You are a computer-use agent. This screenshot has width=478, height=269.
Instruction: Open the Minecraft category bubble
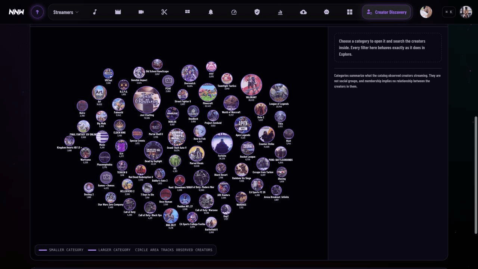[208, 92]
